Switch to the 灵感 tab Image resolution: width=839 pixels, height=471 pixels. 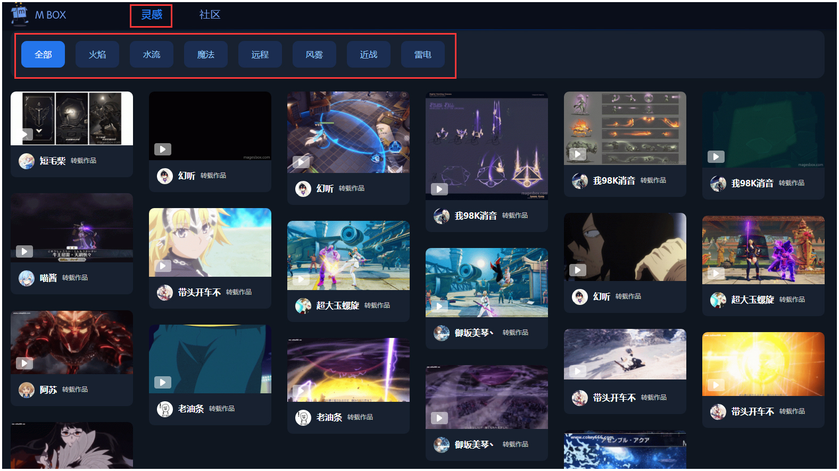(x=151, y=15)
